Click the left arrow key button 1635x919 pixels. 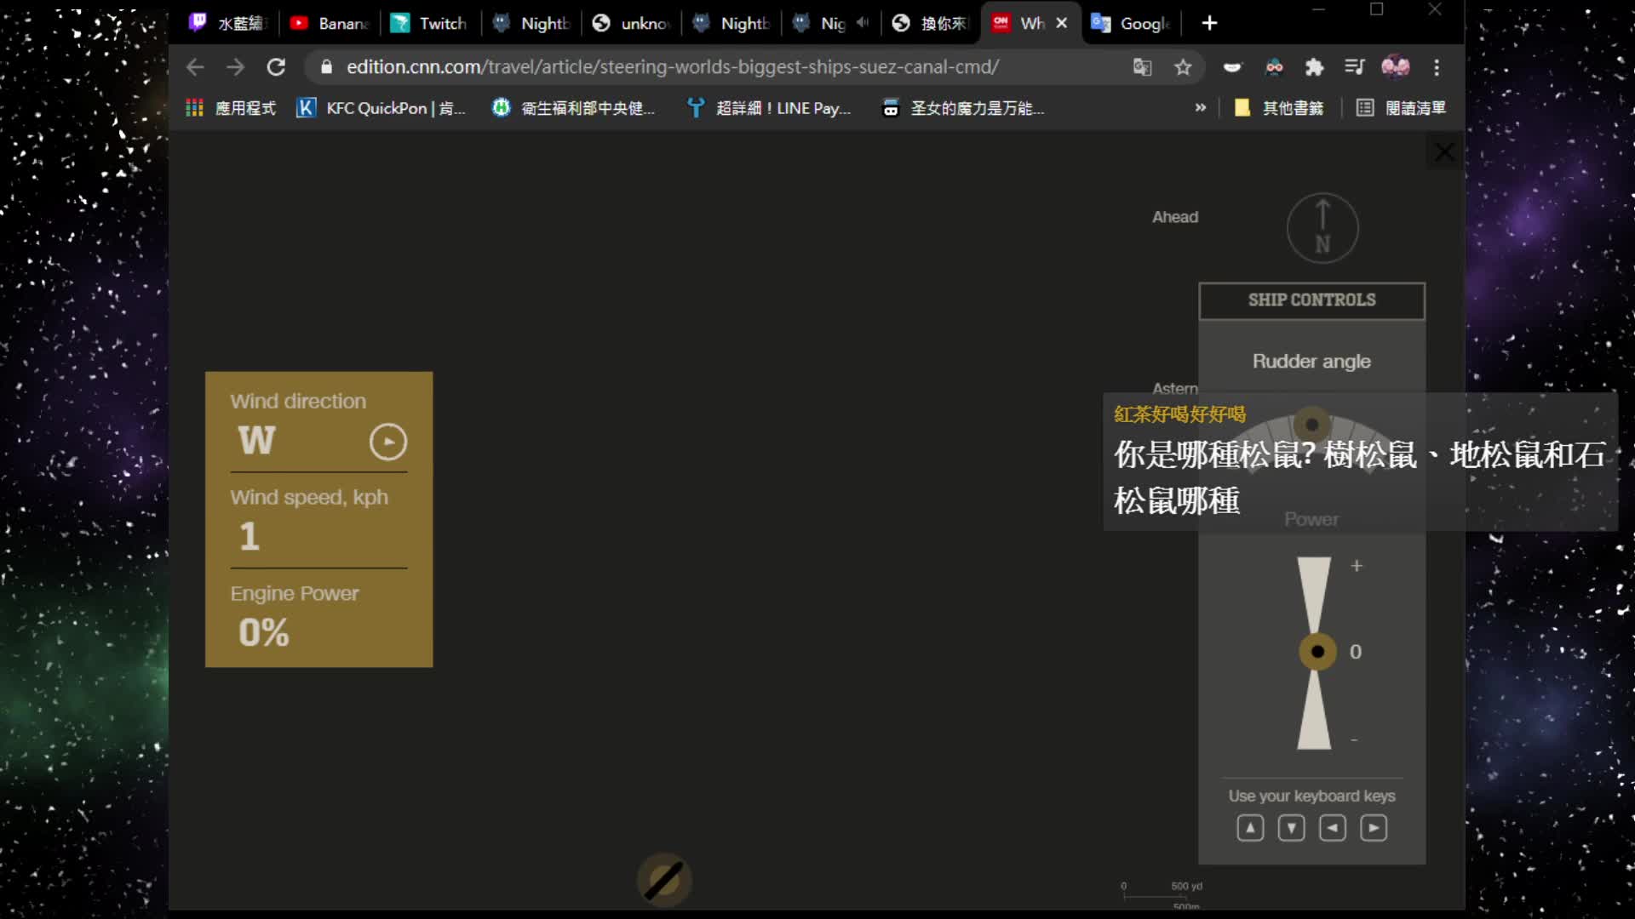tap(1333, 828)
